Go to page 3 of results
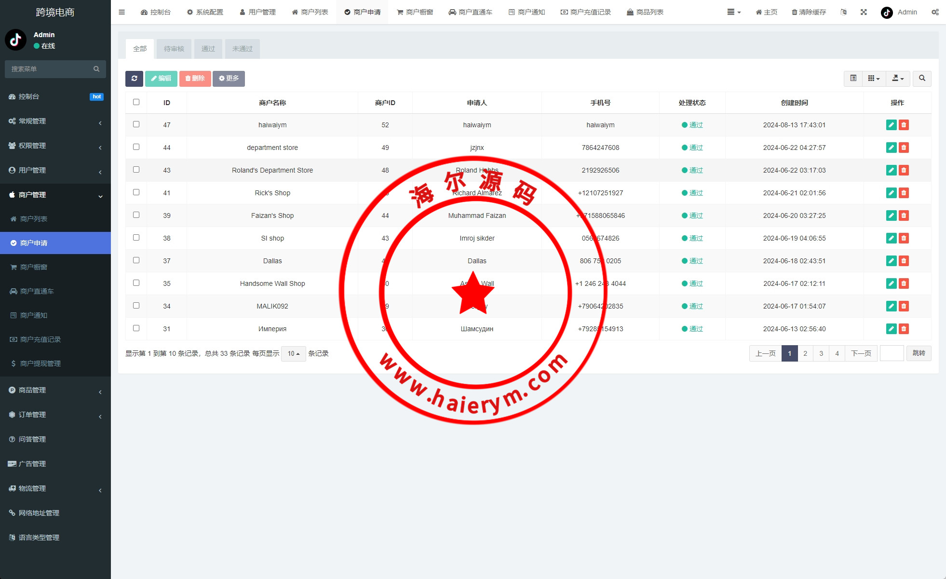 [821, 353]
